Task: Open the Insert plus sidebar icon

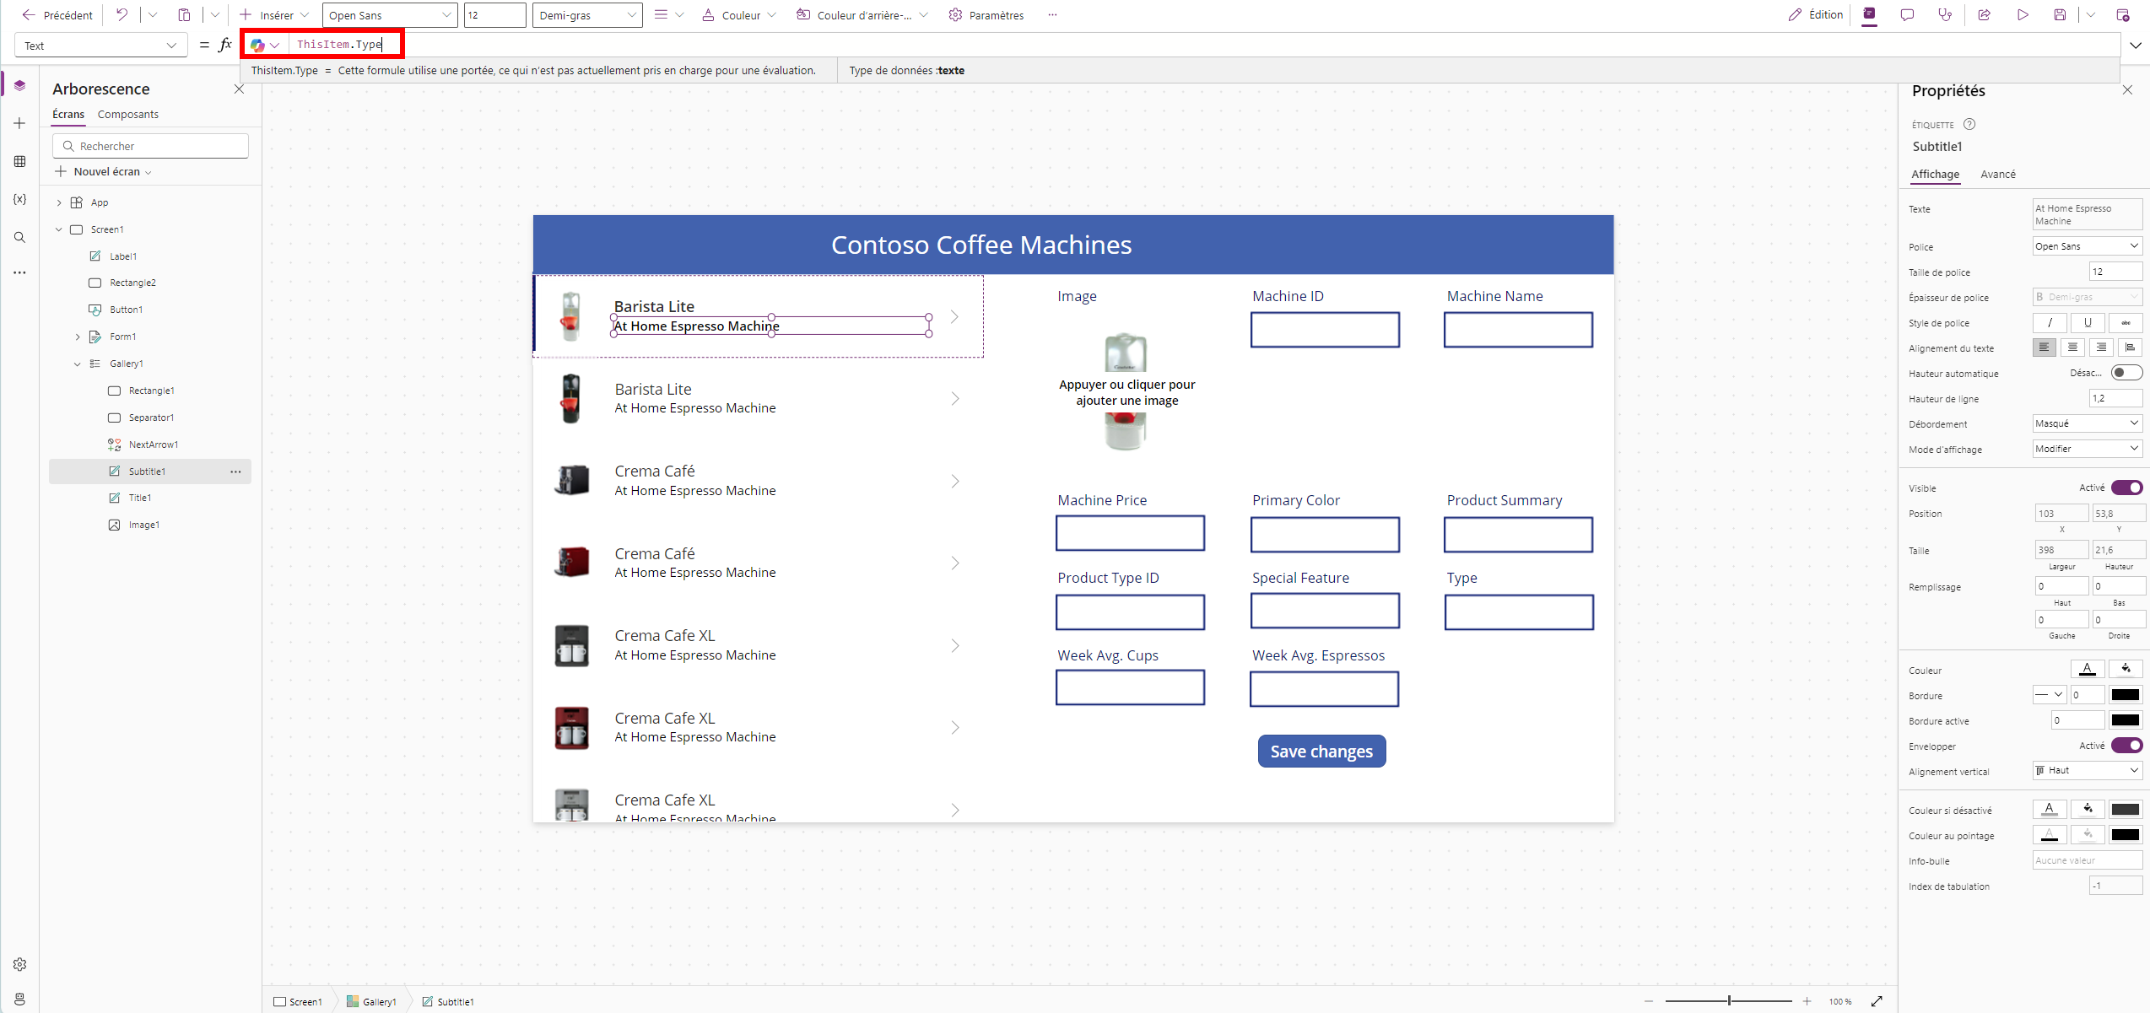Action: 19,123
